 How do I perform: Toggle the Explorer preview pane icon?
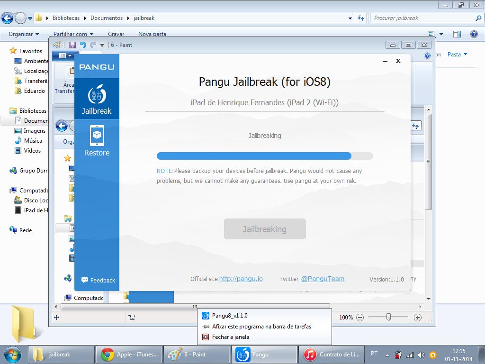coord(457,34)
